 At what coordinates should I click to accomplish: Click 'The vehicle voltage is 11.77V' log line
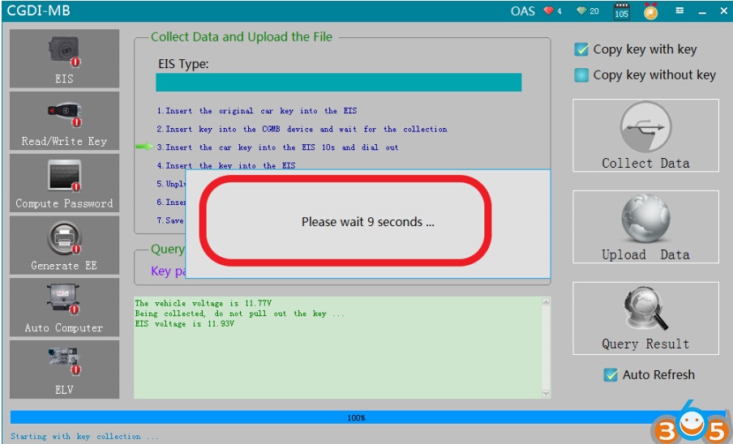[204, 304]
